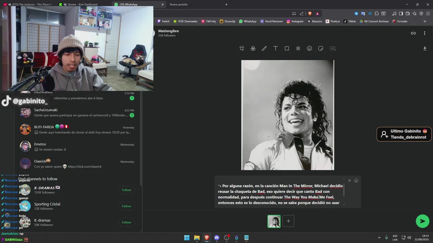Expand hidden bookmarks chevron
This screenshot has width=433, height=243.
click(x=425, y=21)
